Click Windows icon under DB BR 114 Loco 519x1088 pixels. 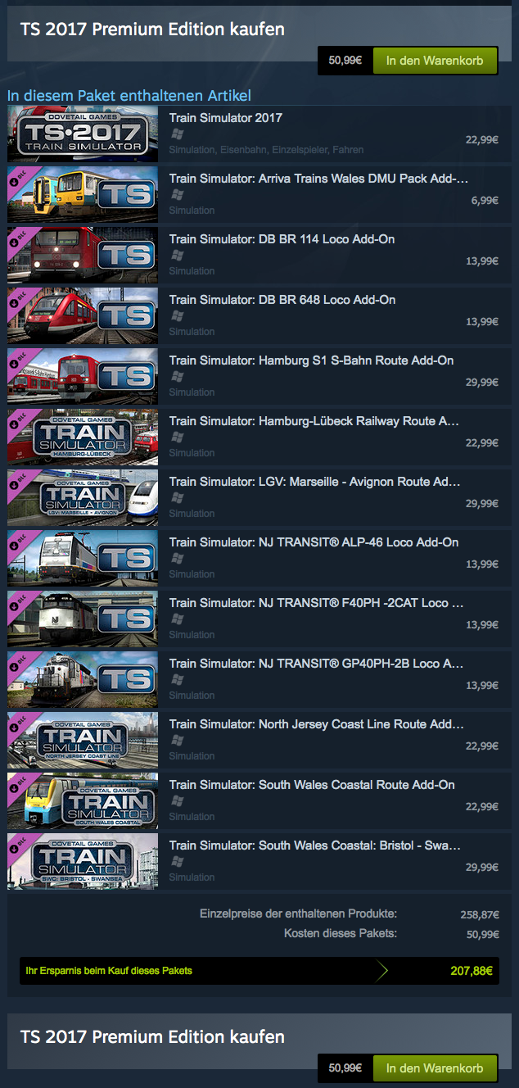(x=177, y=256)
